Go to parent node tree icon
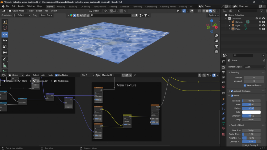The width and height of the screenshot is (267, 150). (200, 75)
